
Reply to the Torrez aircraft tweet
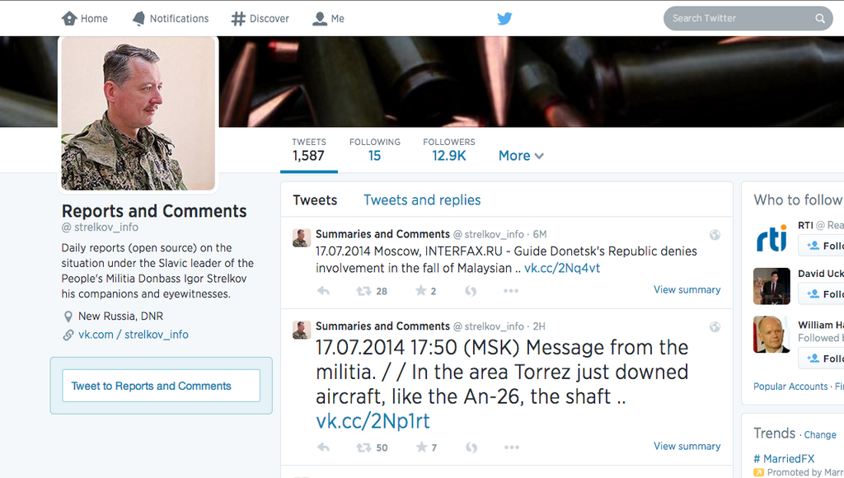[323, 448]
